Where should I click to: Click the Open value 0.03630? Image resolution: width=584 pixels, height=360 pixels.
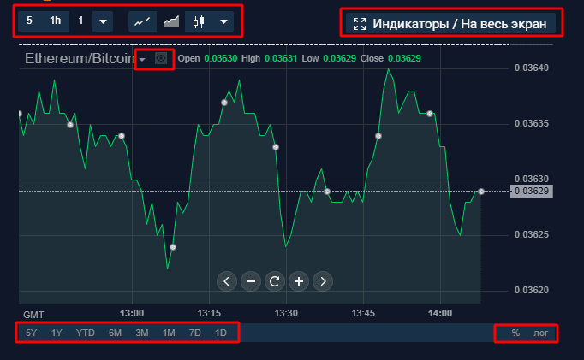(220, 58)
